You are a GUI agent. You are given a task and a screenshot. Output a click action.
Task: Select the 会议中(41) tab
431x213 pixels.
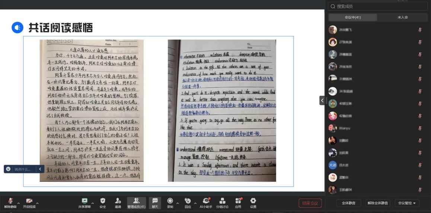click(353, 17)
